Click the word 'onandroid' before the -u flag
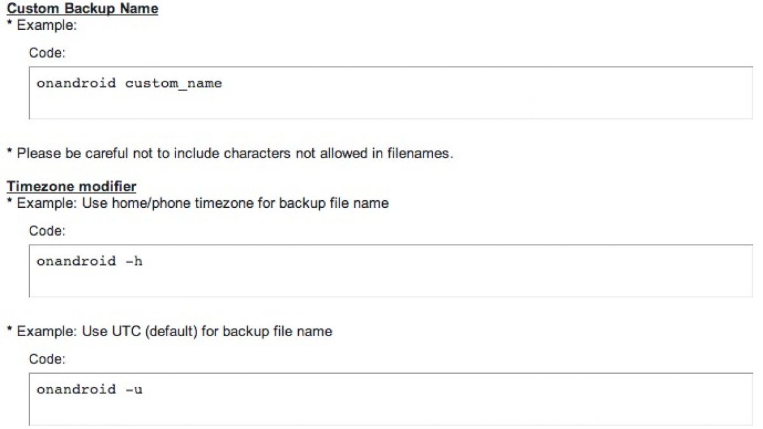763x429 pixels. [x=76, y=389]
